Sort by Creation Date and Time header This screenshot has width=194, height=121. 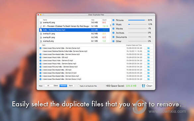(x=134, y=45)
